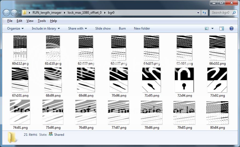The width and height of the screenshot is (240, 147).
Task: Open the File menu
Action: pos(10,21)
